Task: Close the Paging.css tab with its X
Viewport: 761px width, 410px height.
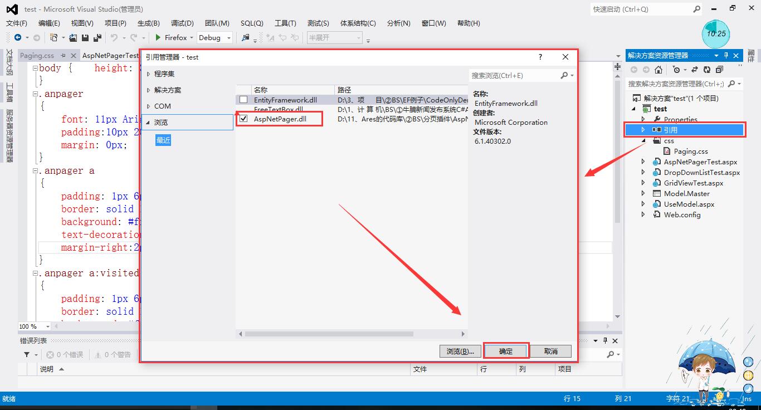Action: [x=72, y=56]
